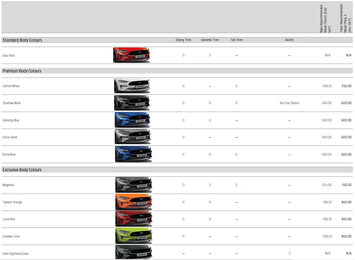This screenshot has width=355, height=260.
Task: Click the Ebony Trim column header
Action: 183,40
